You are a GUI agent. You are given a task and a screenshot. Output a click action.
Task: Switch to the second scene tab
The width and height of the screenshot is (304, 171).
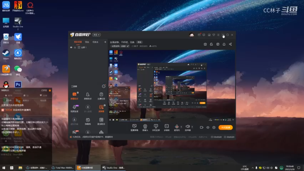tap(87, 42)
